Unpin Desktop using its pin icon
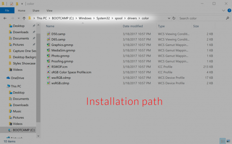Image resolution: width=232 pixels, height=144 pixels. [x=34, y=26]
